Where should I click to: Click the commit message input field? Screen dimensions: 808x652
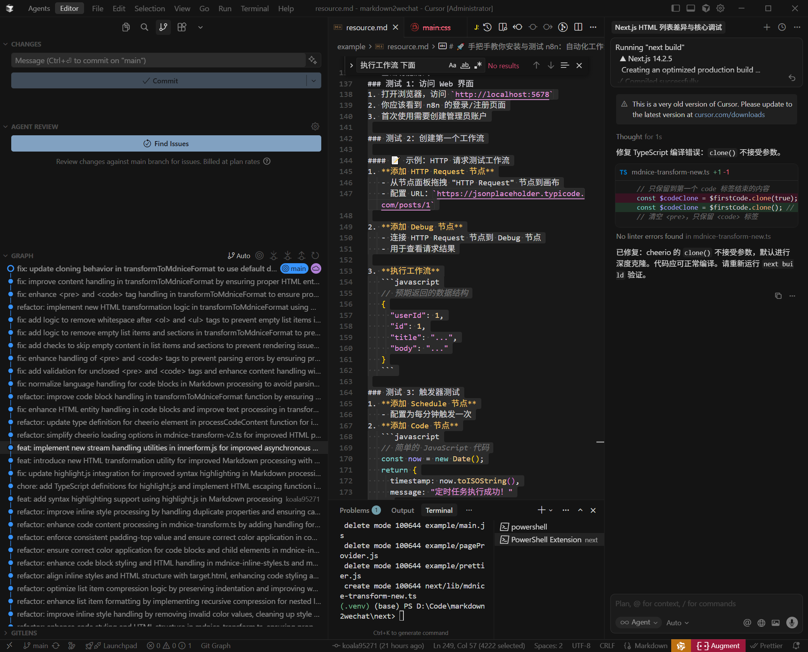[x=158, y=60]
